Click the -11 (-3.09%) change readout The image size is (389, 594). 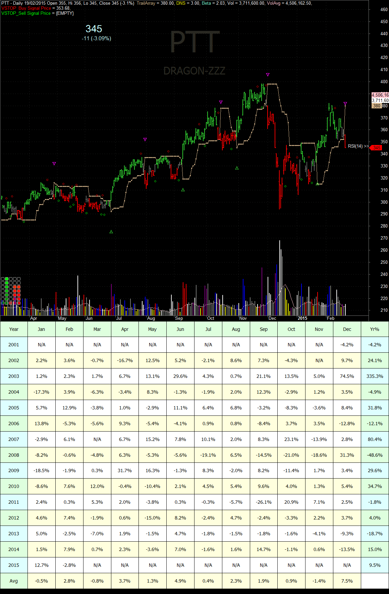[x=96, y=38]
